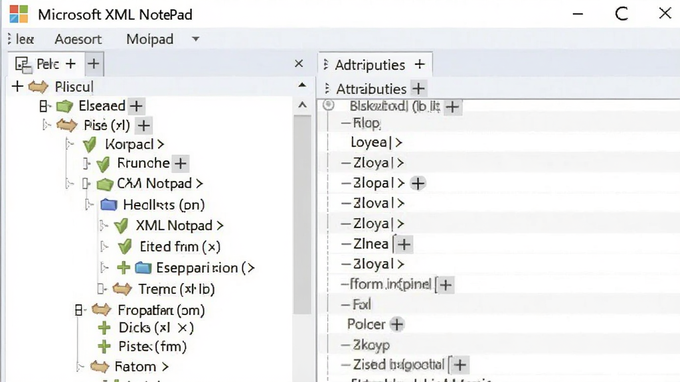Open the Moipad menu dropdown arrow

tap(196, 39)
